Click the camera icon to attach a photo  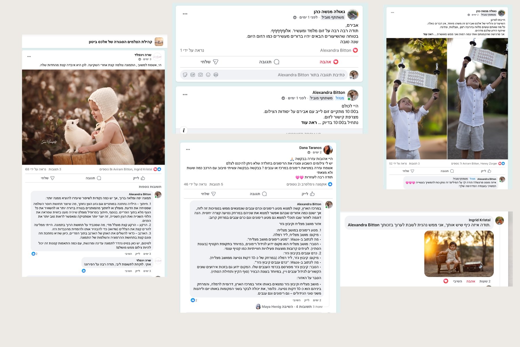click(x=200, y=75)
